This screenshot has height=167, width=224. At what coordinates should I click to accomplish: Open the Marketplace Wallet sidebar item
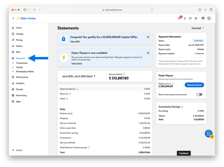(25, 71)
